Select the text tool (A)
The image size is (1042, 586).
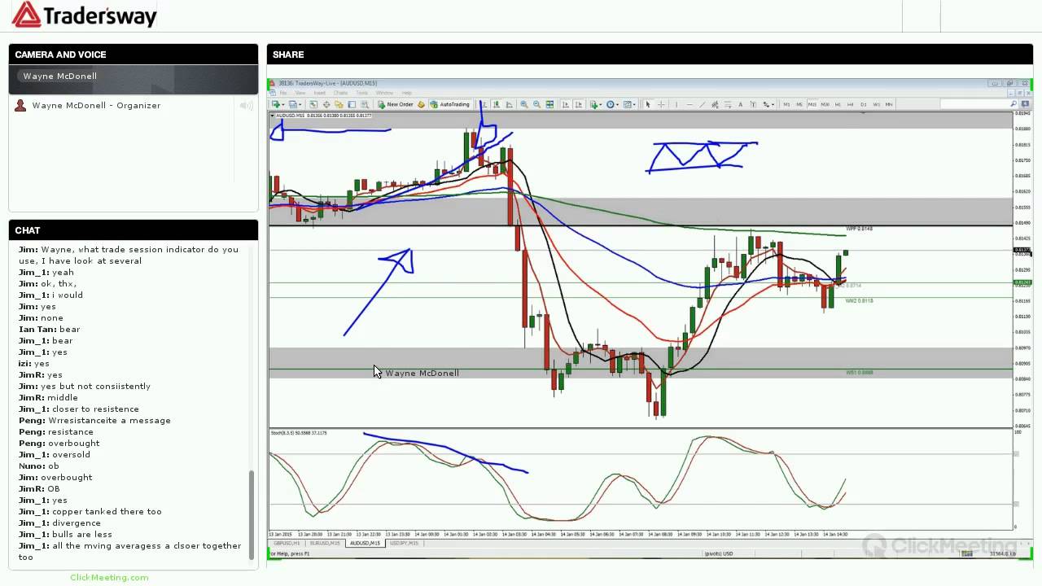[741, 104]
